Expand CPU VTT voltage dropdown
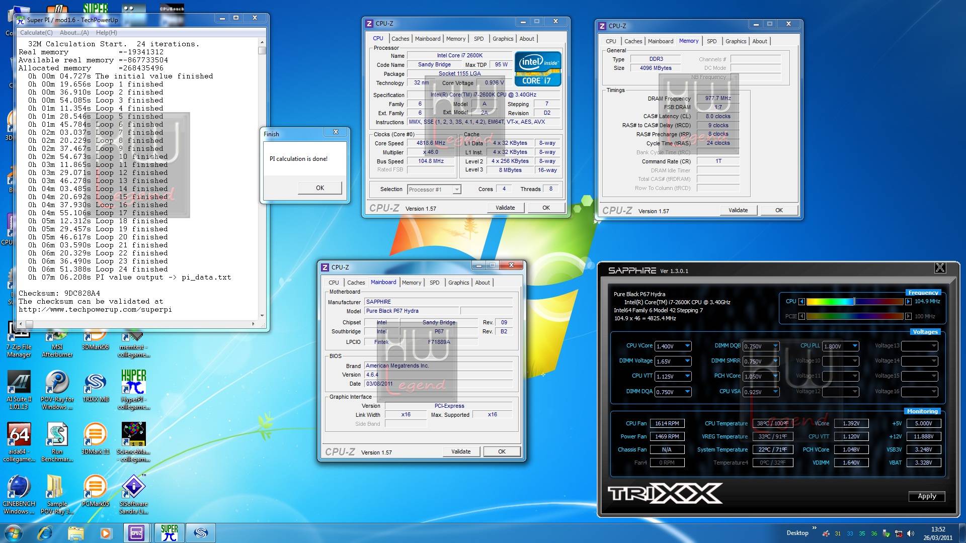The height and width of the screenshot is (543, 966). (687, 376)
